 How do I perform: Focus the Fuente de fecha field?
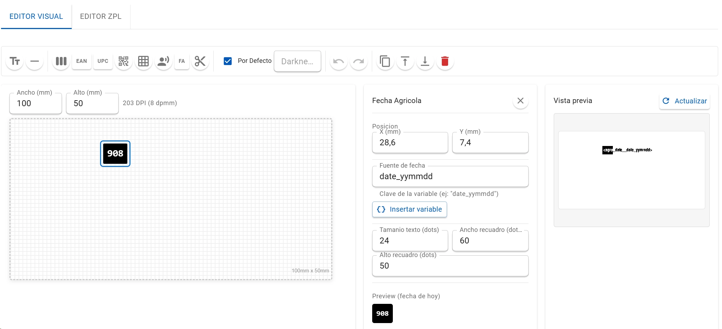click(450, 176)
